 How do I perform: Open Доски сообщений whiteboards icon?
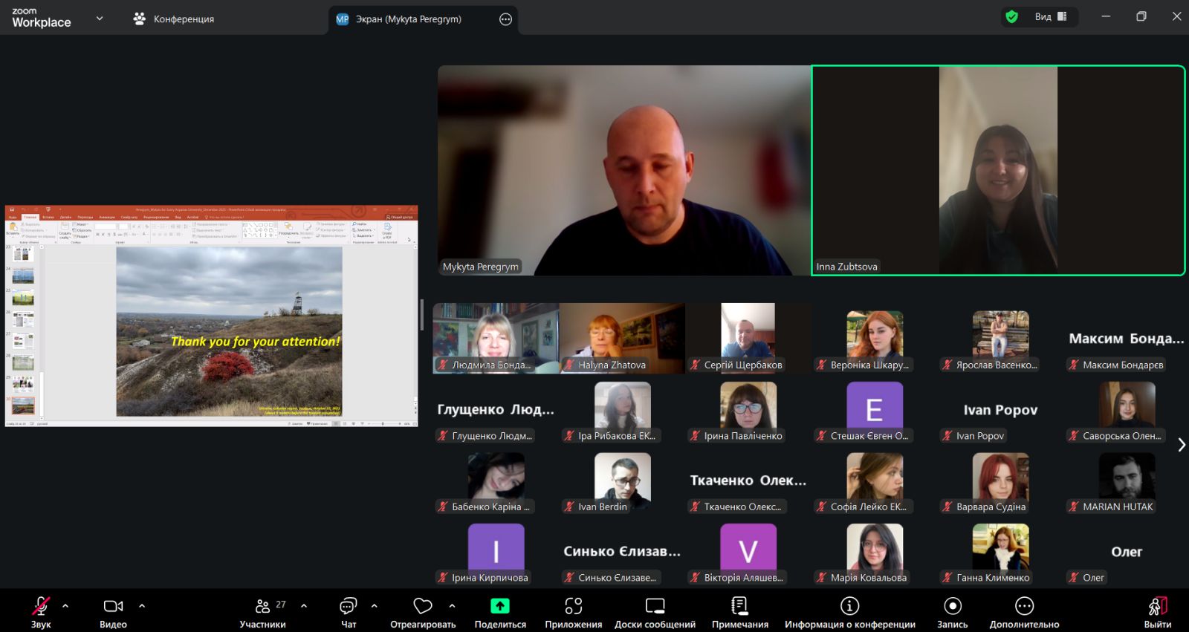[655, 607]
